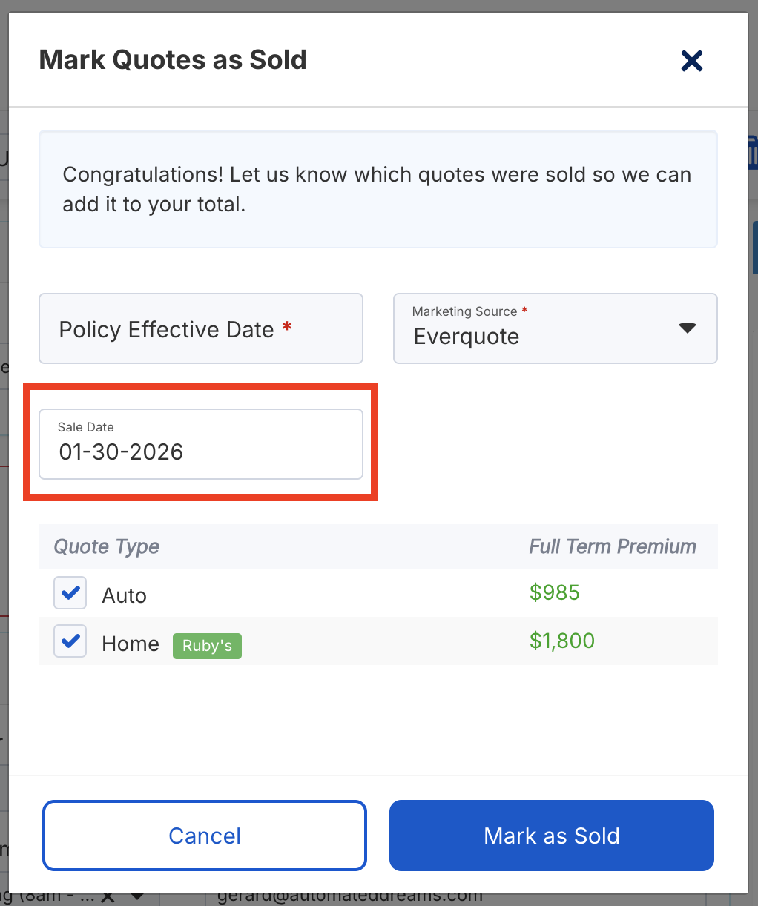This screenshot has width=758, height=906.
Task: Click the $985 Auto premium amount
Action: 555,592
